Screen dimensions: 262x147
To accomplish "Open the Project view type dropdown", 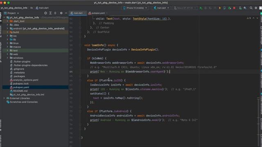I will click(11, 13).
